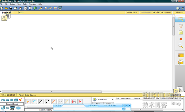Select the Custom Made Devices category
The height and width of the screenshot is (112, 185).
click(x=12, y=108)
